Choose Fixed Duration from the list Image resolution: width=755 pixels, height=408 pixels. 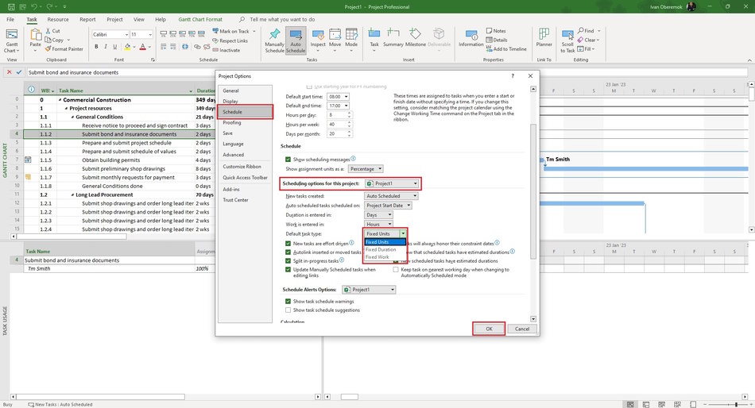(x=381, y=250)
